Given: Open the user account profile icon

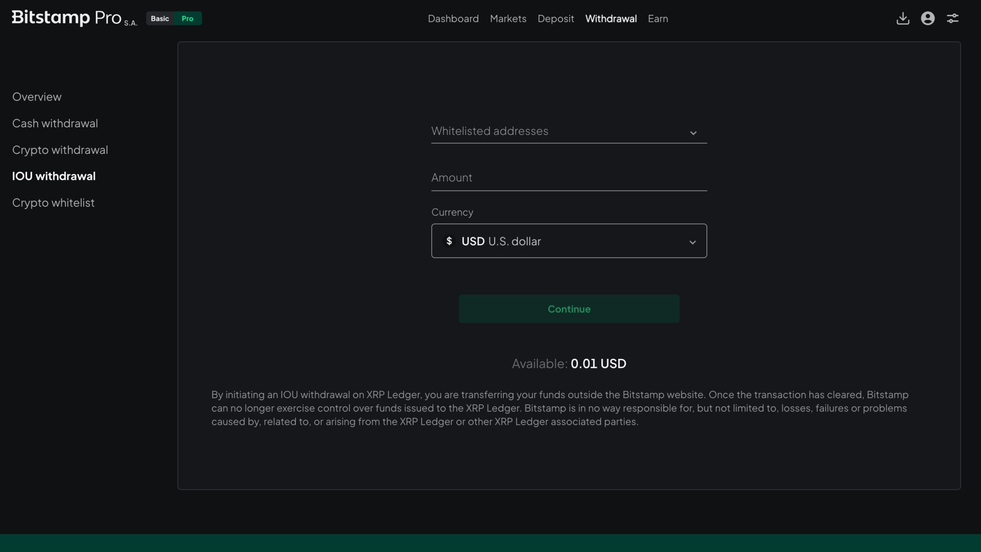Looking at the screenshot, I should pos(927,18).
